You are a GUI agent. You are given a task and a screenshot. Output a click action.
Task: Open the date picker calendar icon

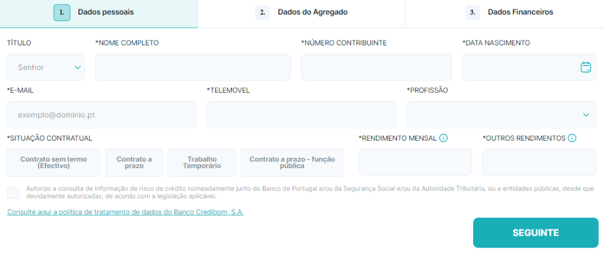point(585,67)
